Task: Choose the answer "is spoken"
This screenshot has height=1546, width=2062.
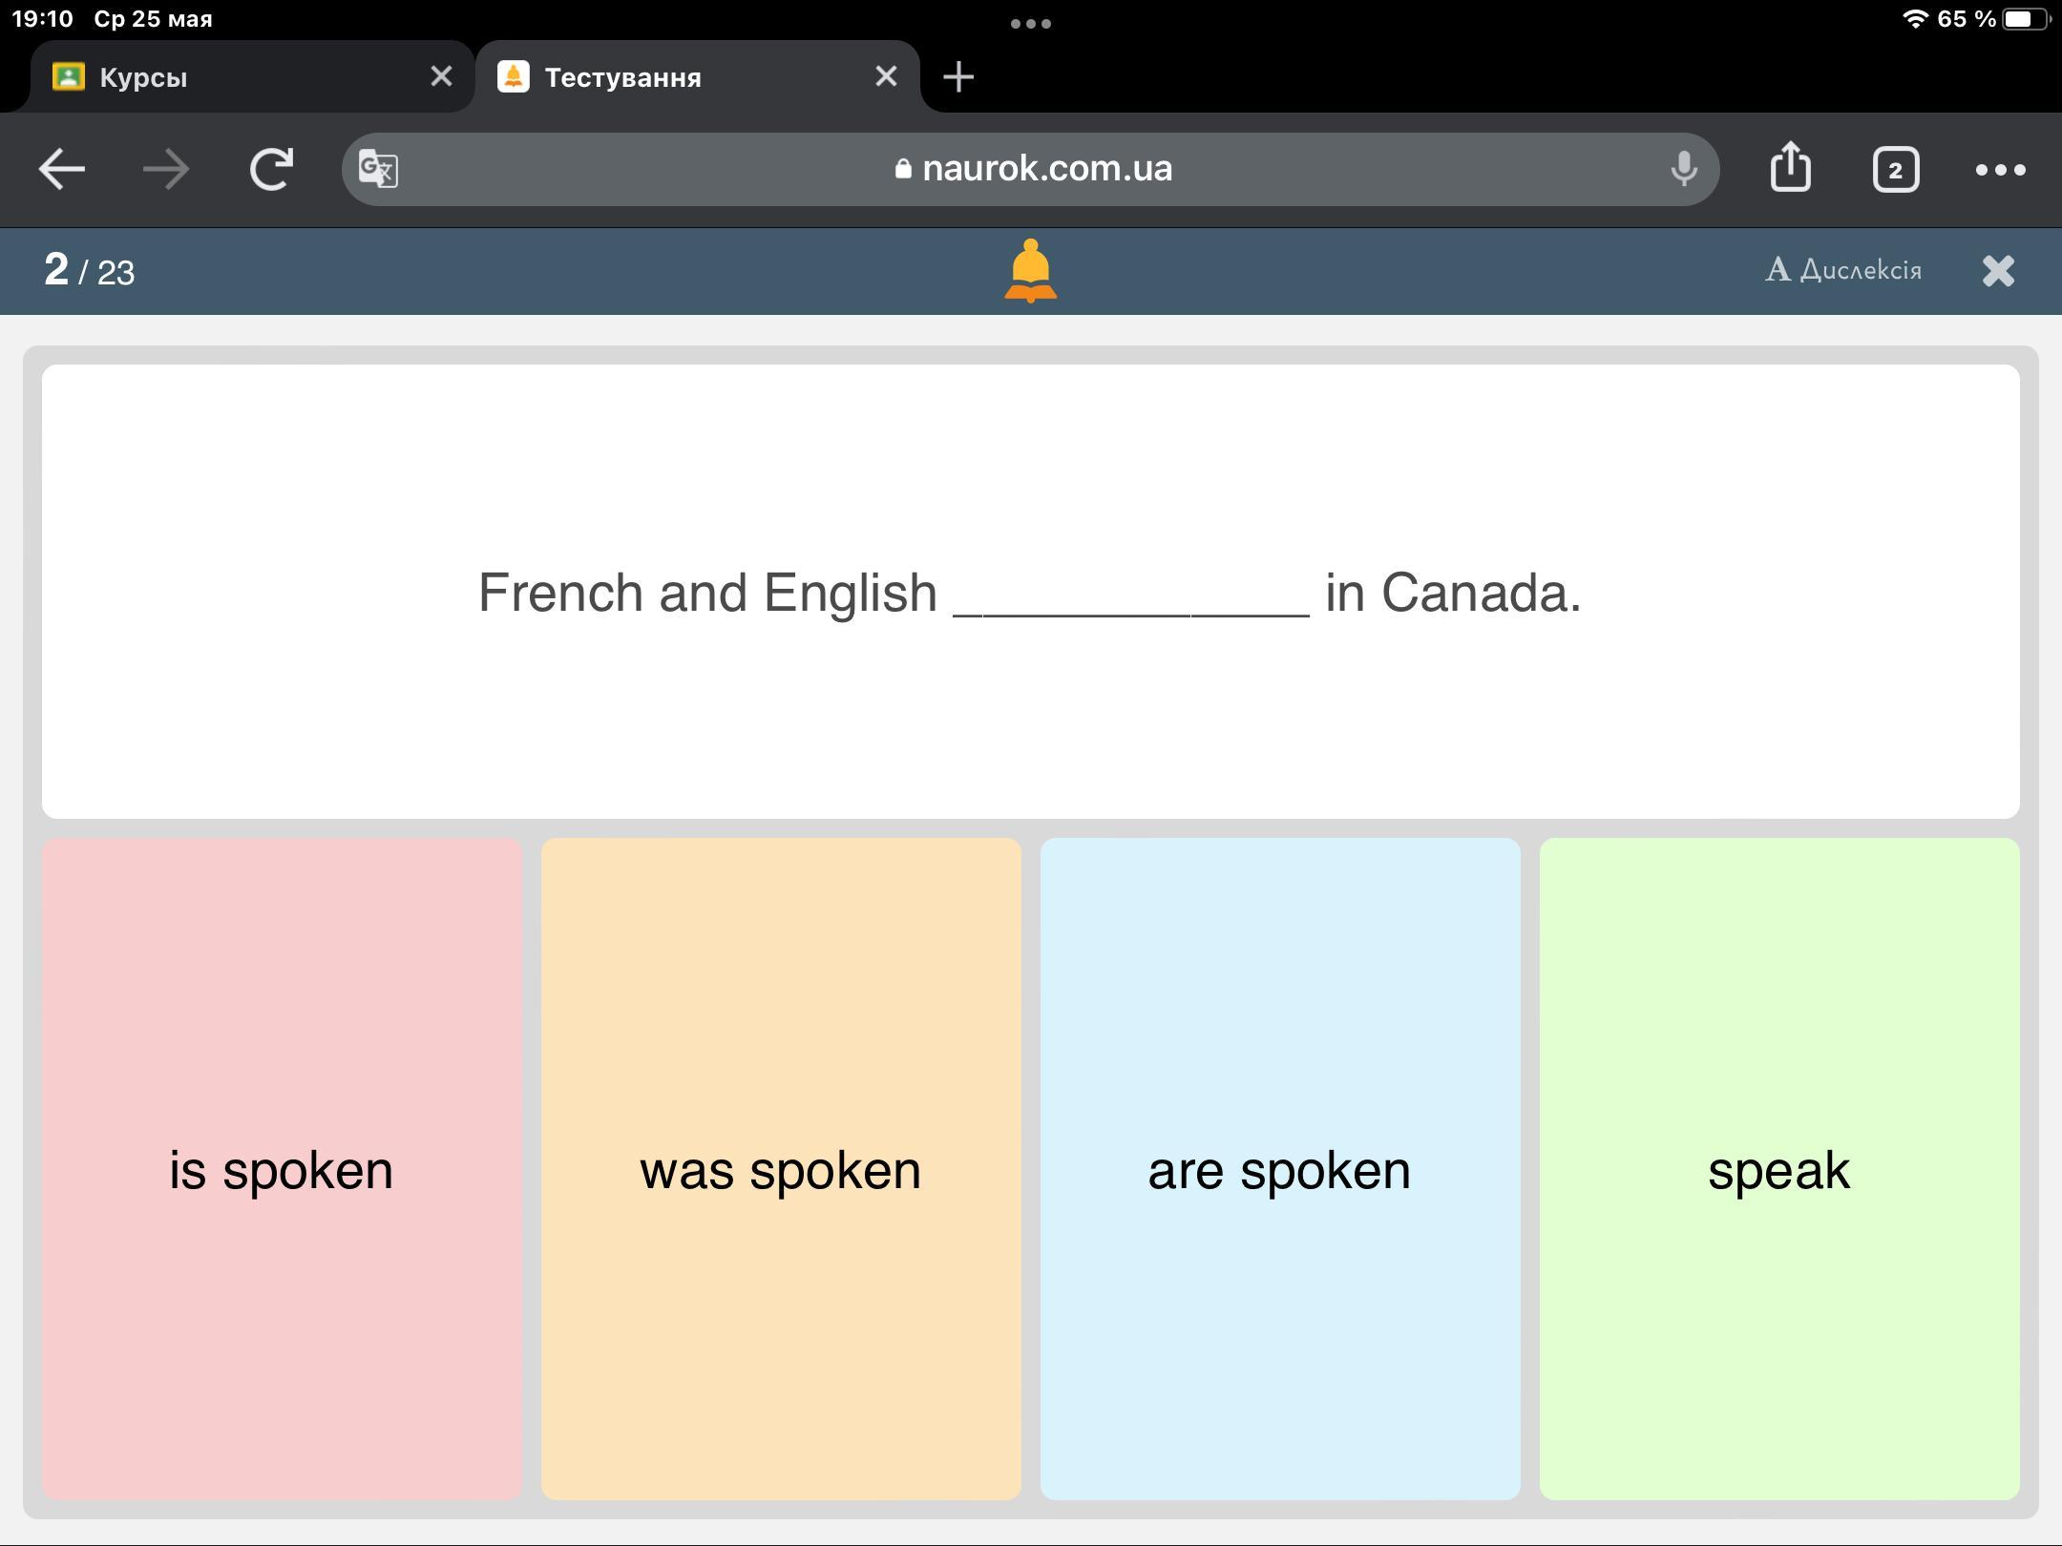Action: (282, 1169)
